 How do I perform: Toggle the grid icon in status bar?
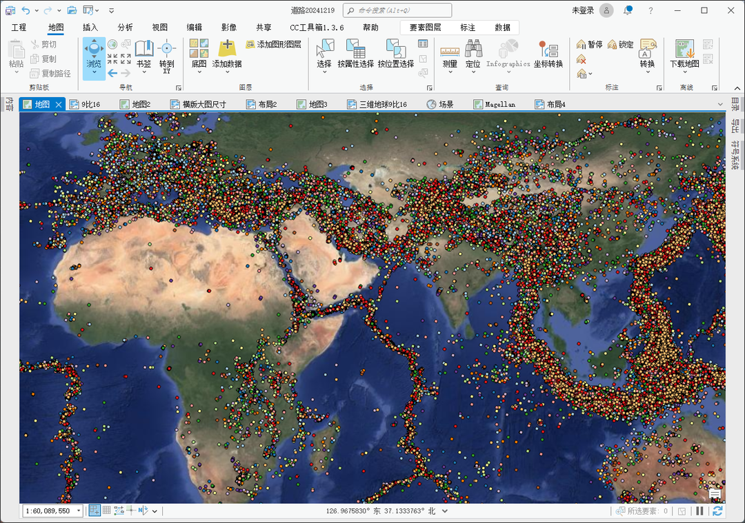coord(107,511)
